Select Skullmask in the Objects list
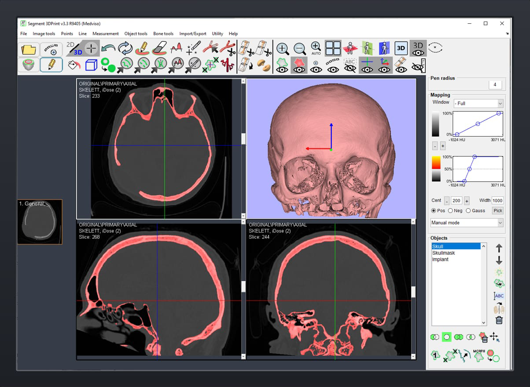 443,253
